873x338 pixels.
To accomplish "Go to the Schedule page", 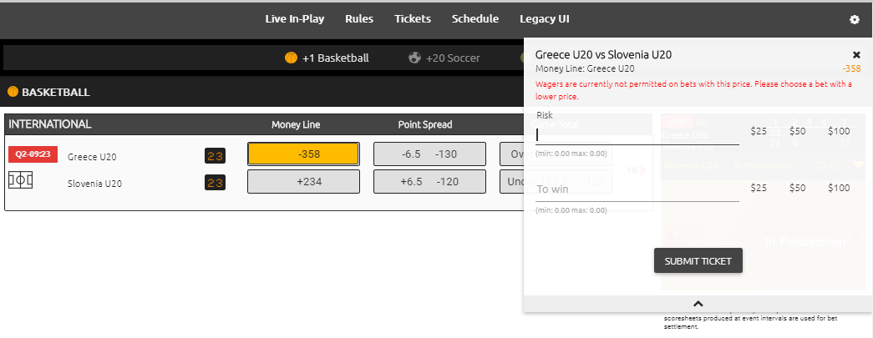I will [475, 19].
